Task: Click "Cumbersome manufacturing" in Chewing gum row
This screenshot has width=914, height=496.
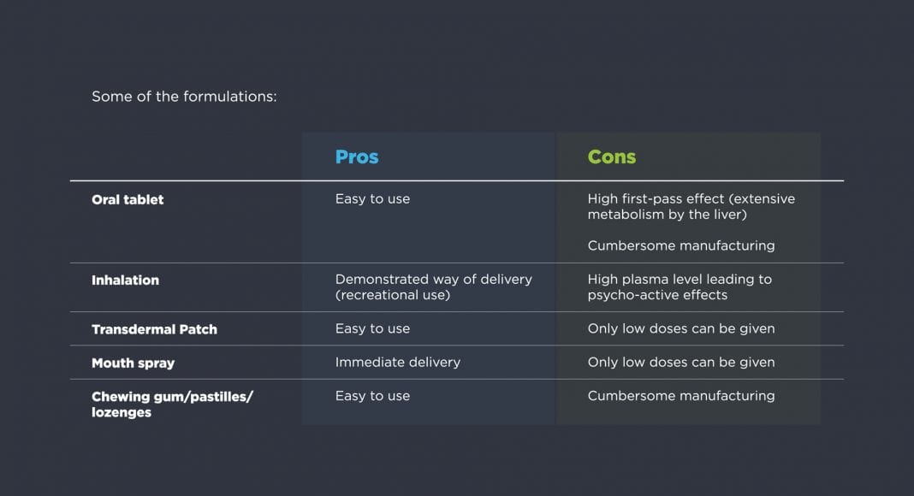Action: click(x=680, y=396)
